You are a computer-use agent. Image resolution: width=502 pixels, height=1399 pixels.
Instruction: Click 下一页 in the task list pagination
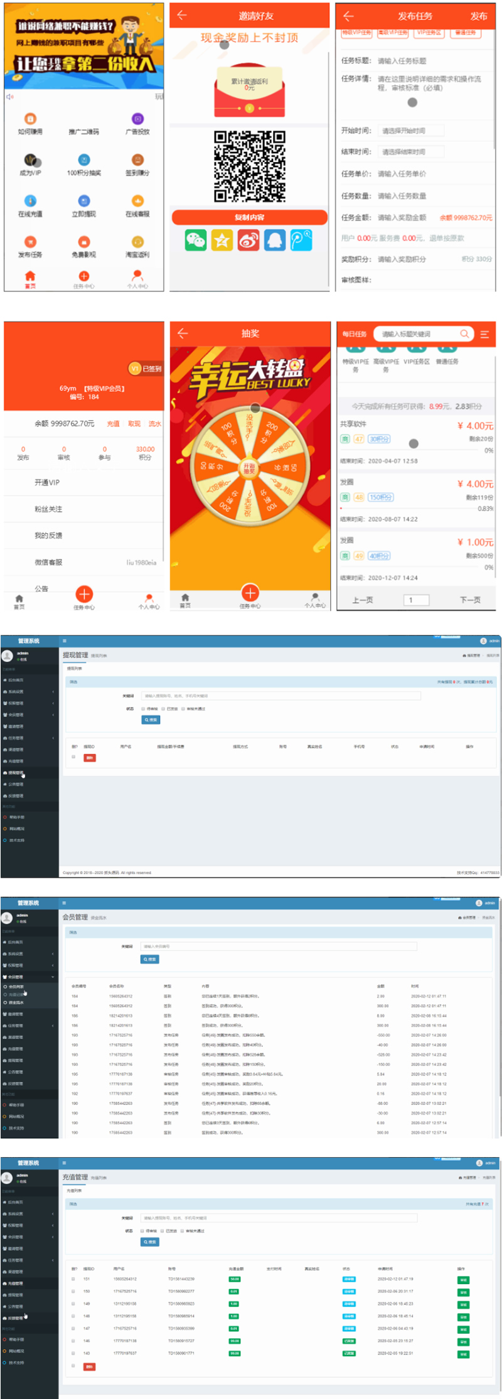click(470, 600)
